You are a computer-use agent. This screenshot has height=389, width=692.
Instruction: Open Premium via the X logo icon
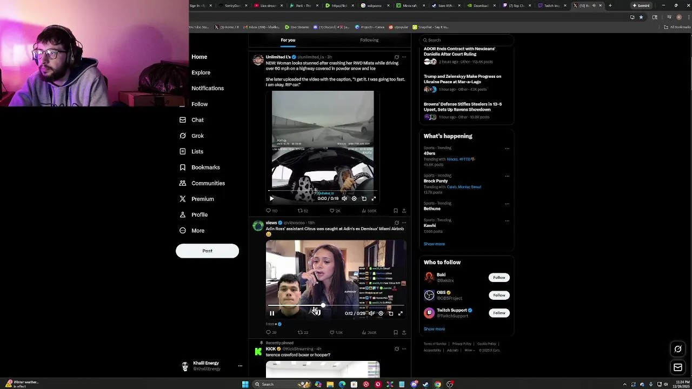pyautogui.click(x=183, y=199)
